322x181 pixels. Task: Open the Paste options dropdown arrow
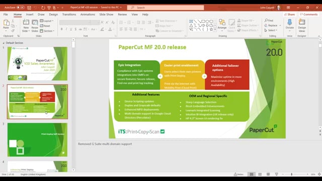pos(6,31)
